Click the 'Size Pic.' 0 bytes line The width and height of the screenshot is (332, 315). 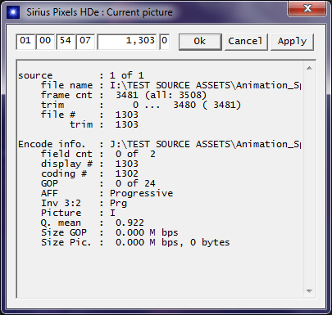coord(135,242)
